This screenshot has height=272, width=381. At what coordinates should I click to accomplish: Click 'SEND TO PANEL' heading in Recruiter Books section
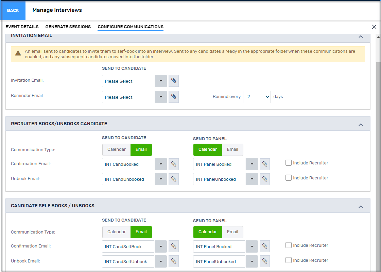pos(210,139)
